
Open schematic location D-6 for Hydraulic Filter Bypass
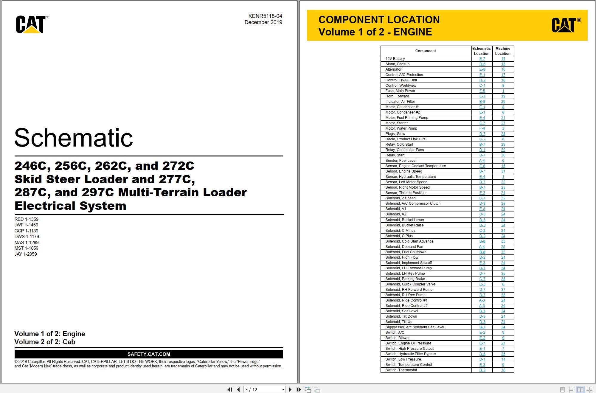click(482, 354)
